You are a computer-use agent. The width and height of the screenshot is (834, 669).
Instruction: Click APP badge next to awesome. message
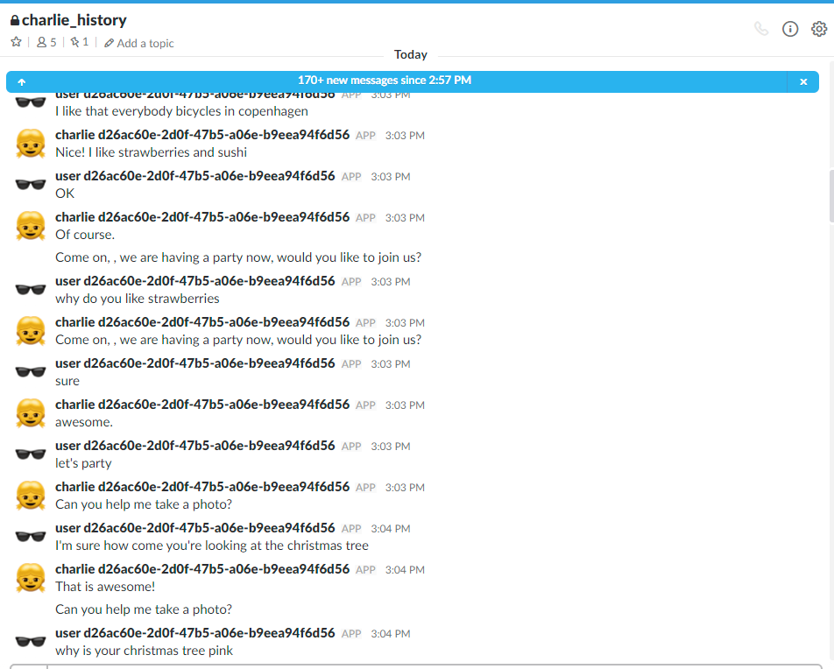click(x=365, y=405)
